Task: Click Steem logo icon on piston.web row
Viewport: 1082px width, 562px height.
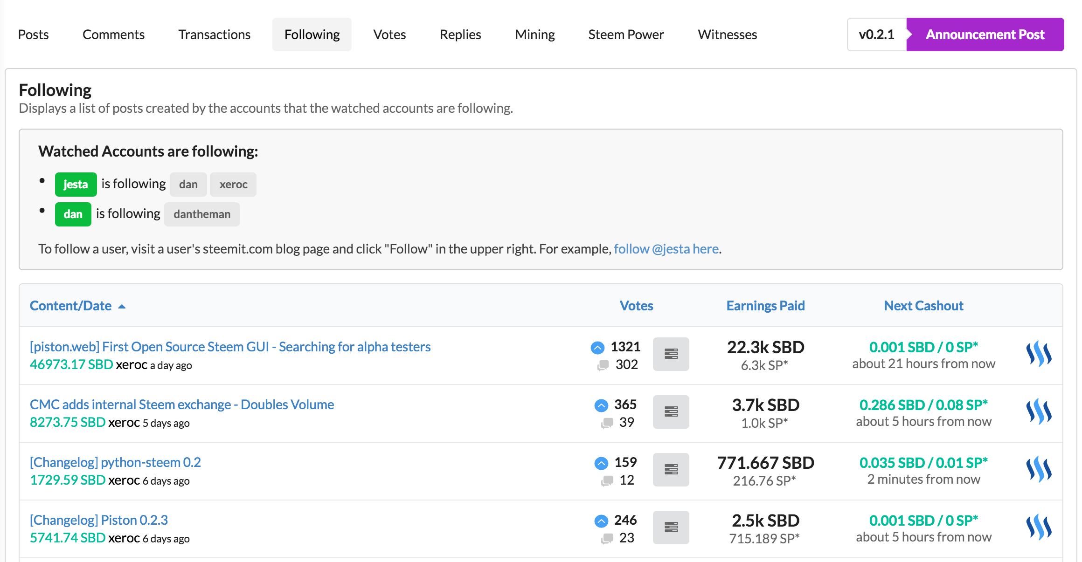Action: [x=1039, y=354]
